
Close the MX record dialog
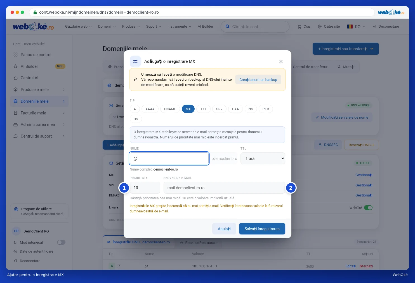coord(281,61)
